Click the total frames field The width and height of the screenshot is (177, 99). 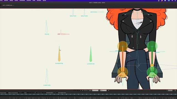point(103,90)
